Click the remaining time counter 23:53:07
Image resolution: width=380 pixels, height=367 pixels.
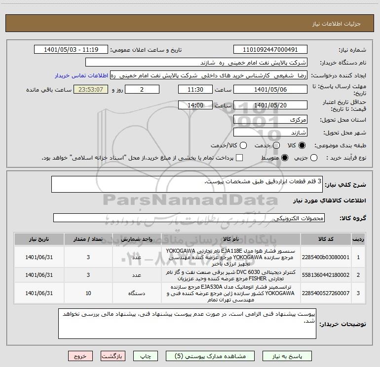click(91, 89)
